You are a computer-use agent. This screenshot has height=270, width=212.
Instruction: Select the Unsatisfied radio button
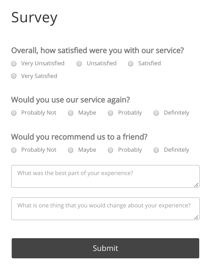[x=79, y=64]
